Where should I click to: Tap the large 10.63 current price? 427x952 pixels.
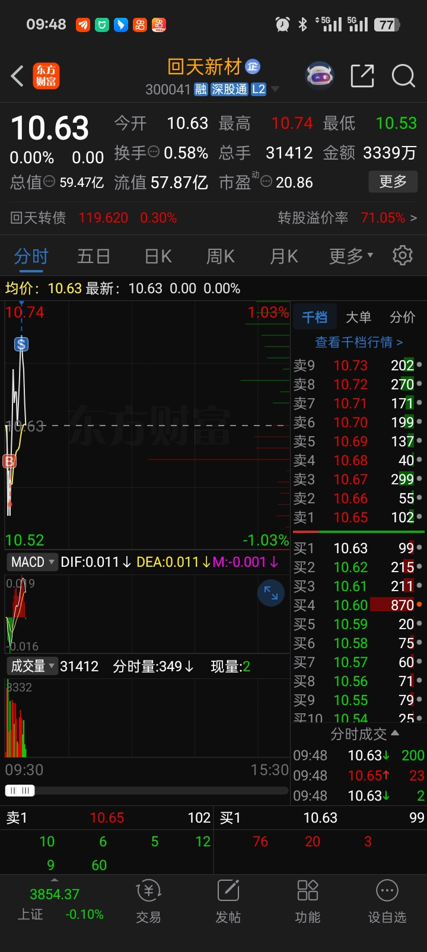click(50, 128)
